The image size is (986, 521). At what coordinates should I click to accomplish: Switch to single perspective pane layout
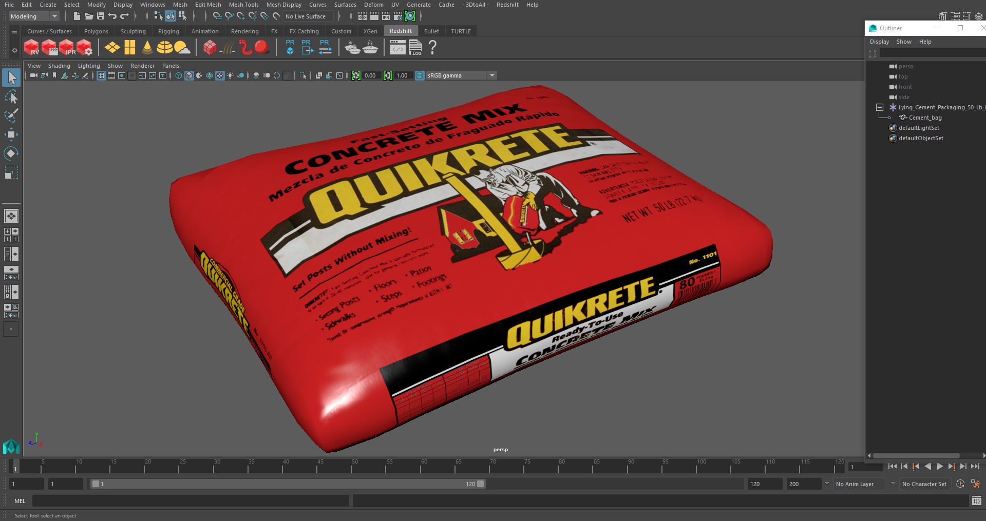11,216
